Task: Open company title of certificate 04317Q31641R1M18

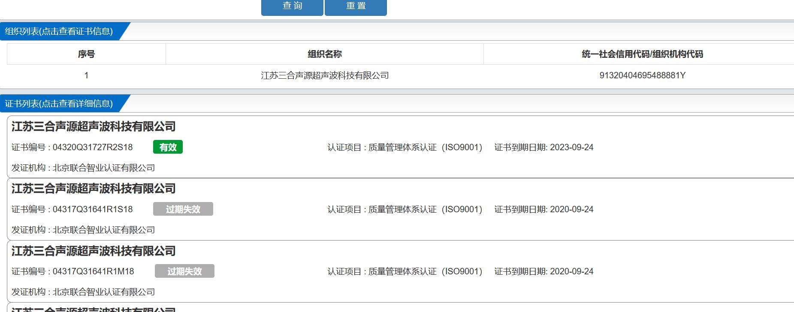Action: tap(94, 251)
